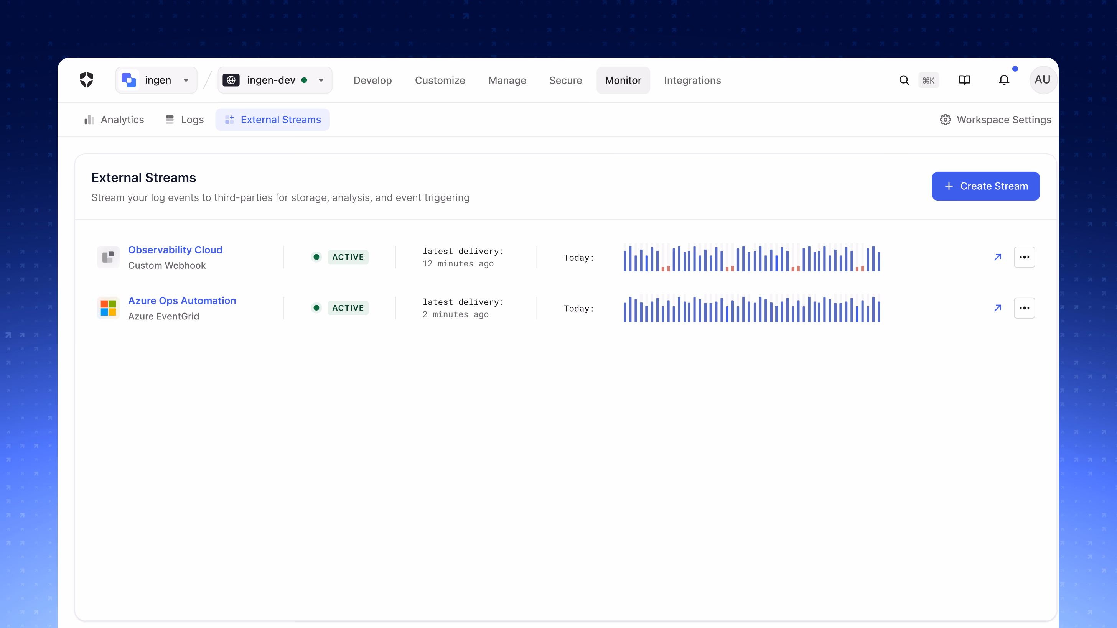This screenshot has width=1117, height=628.
Task: Open the more options menu for Observability Cloud
Action: [1024, 257]
